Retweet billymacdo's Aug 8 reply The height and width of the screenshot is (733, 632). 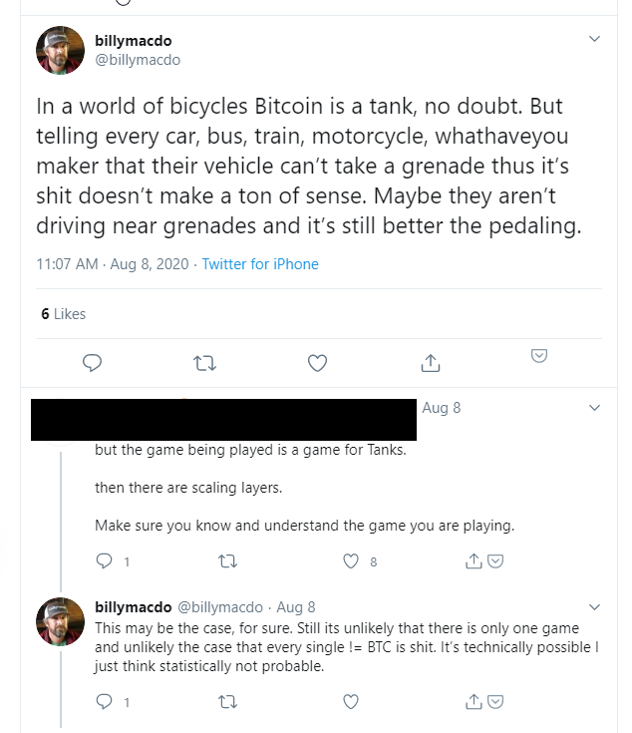(x=228, y=702)
